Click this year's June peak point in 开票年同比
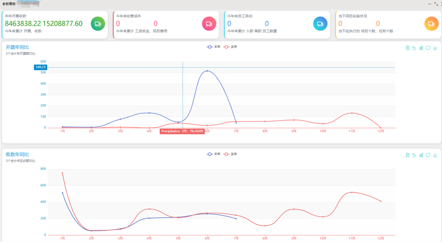The width and height of the screenshot is (442, 242). coord(207,71)
